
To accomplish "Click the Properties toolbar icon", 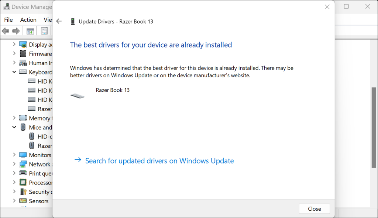I will 44,31.
